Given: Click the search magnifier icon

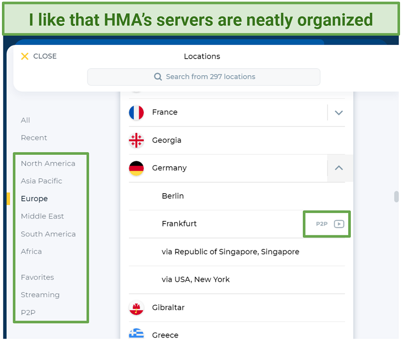Looking at the screenshot, I should [x=158, y=77].
